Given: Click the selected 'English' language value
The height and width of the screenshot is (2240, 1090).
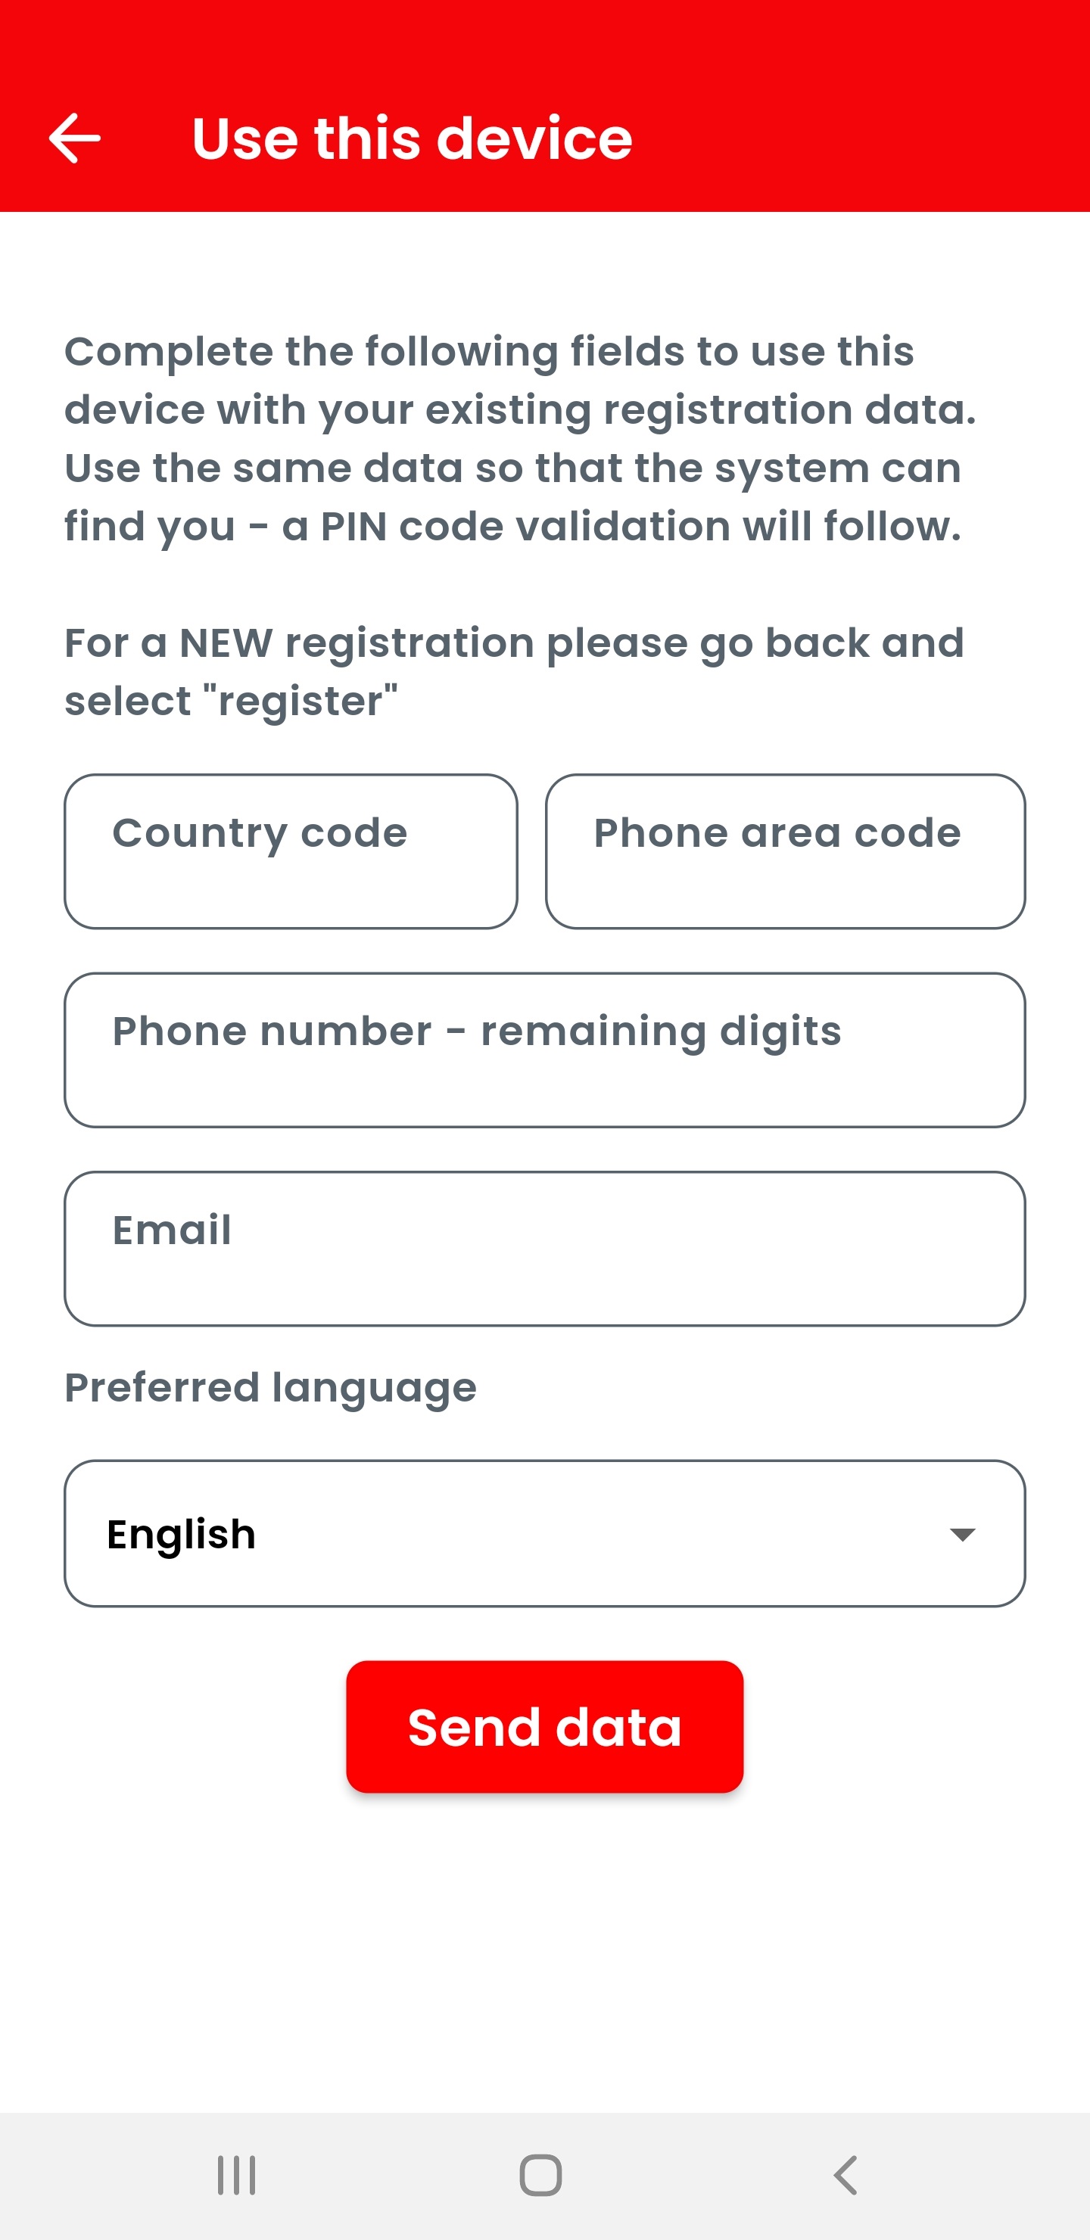Looking at the screenshot, I should pos(181,1534).
